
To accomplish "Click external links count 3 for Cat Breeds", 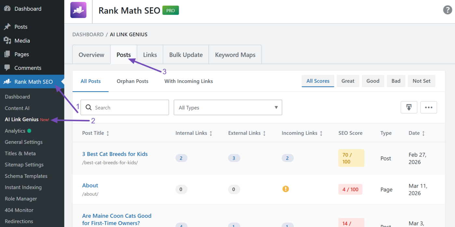I will point(234,158).
